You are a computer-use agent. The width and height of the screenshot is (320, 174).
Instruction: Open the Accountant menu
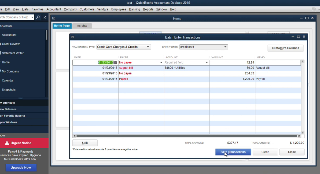(54, 9)
